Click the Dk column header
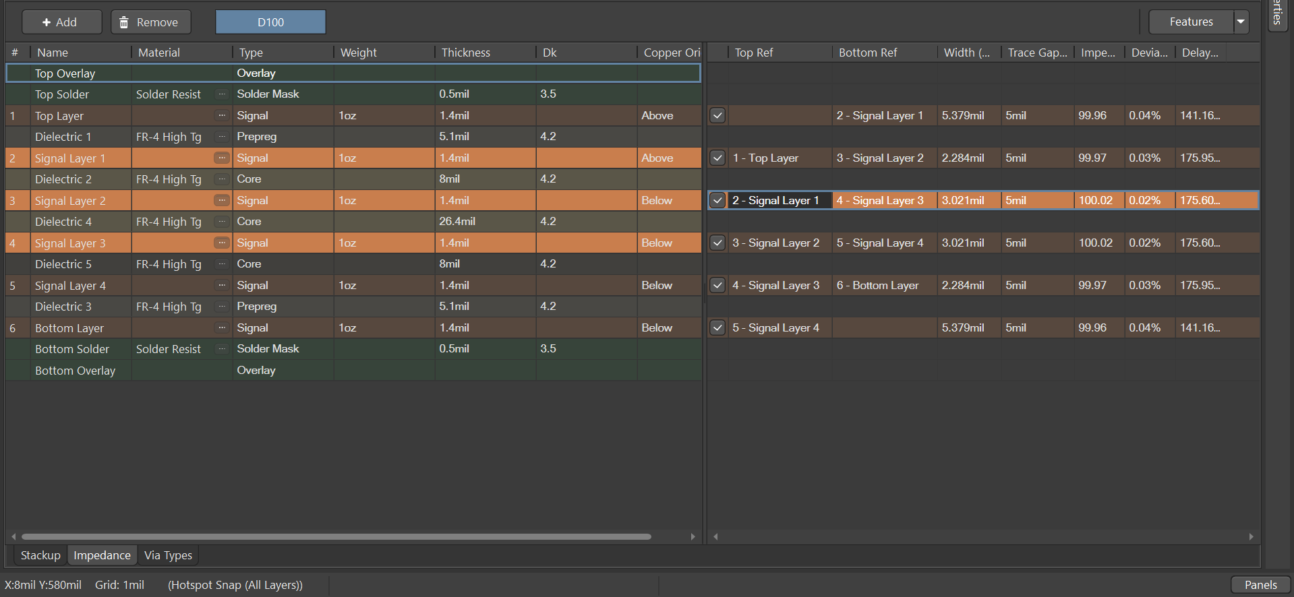The width and height of the screenshot is (1294, 597). coord(586,53)
